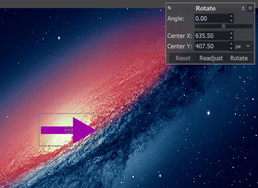Click the Rotate dialog title text
Image resolution: width=258 pixels, height=188 pixels.
[x=206, y=8]
